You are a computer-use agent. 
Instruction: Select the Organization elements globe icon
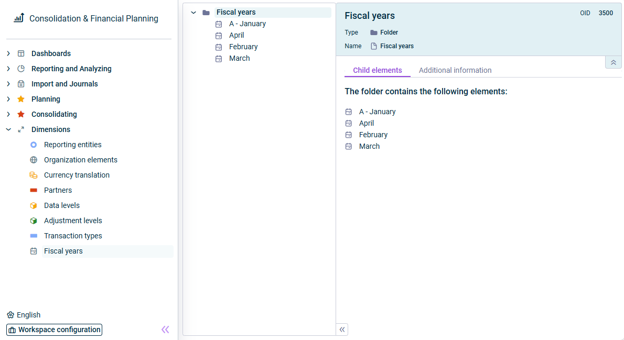click(34, 160)
